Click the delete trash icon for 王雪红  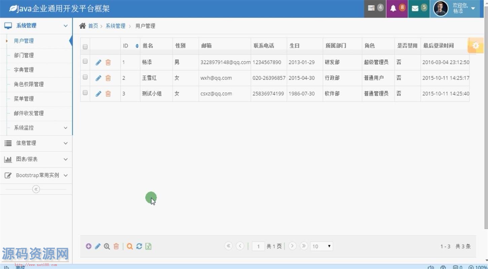[108, 78]
